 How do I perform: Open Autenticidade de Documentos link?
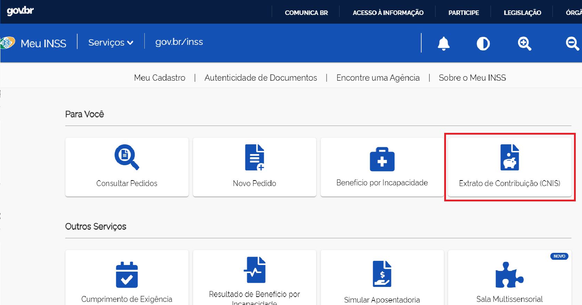[x=261, y=78]
